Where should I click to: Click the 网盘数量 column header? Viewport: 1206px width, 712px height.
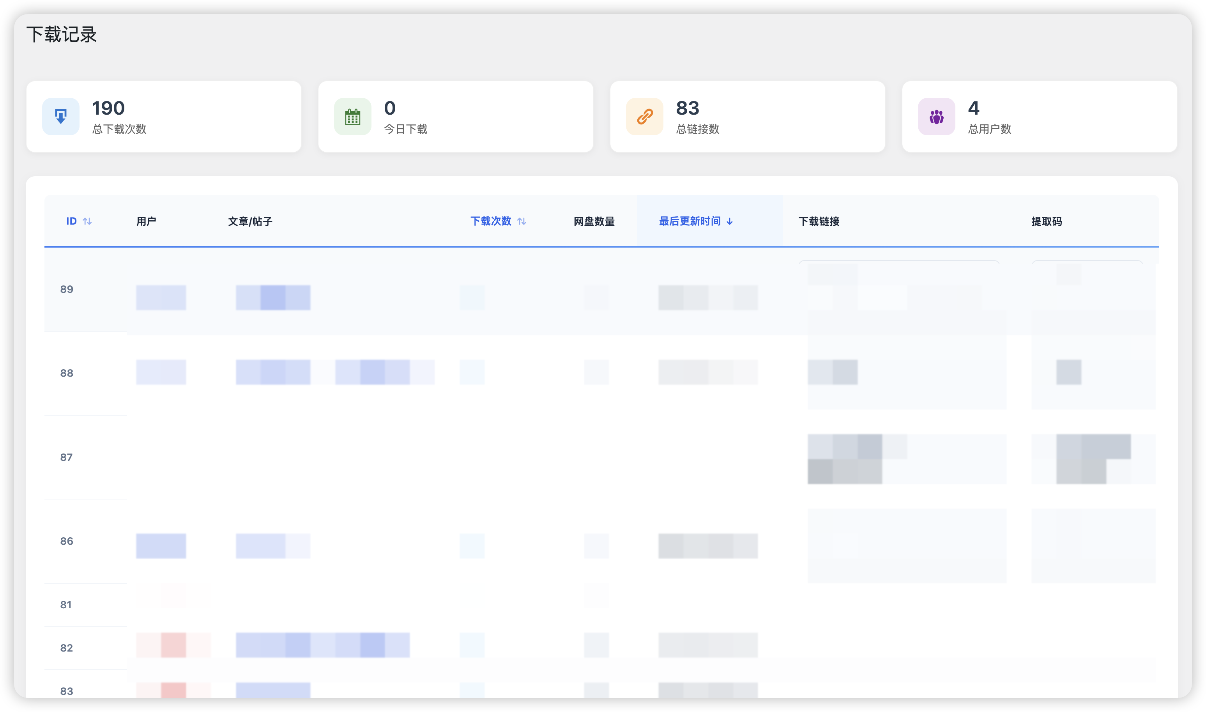point(594,221)
